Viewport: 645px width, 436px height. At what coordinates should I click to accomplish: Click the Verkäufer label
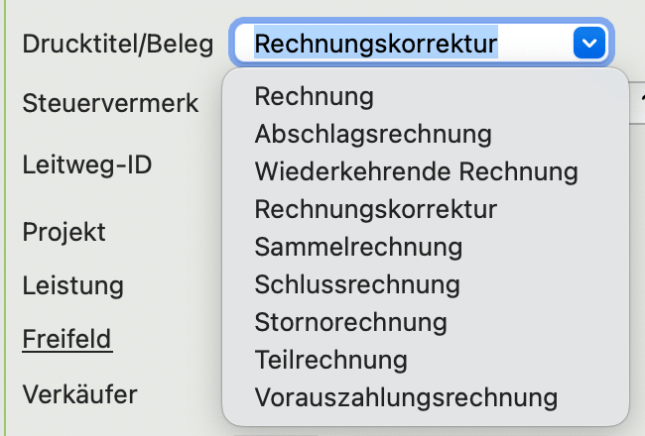click(79, 394)
